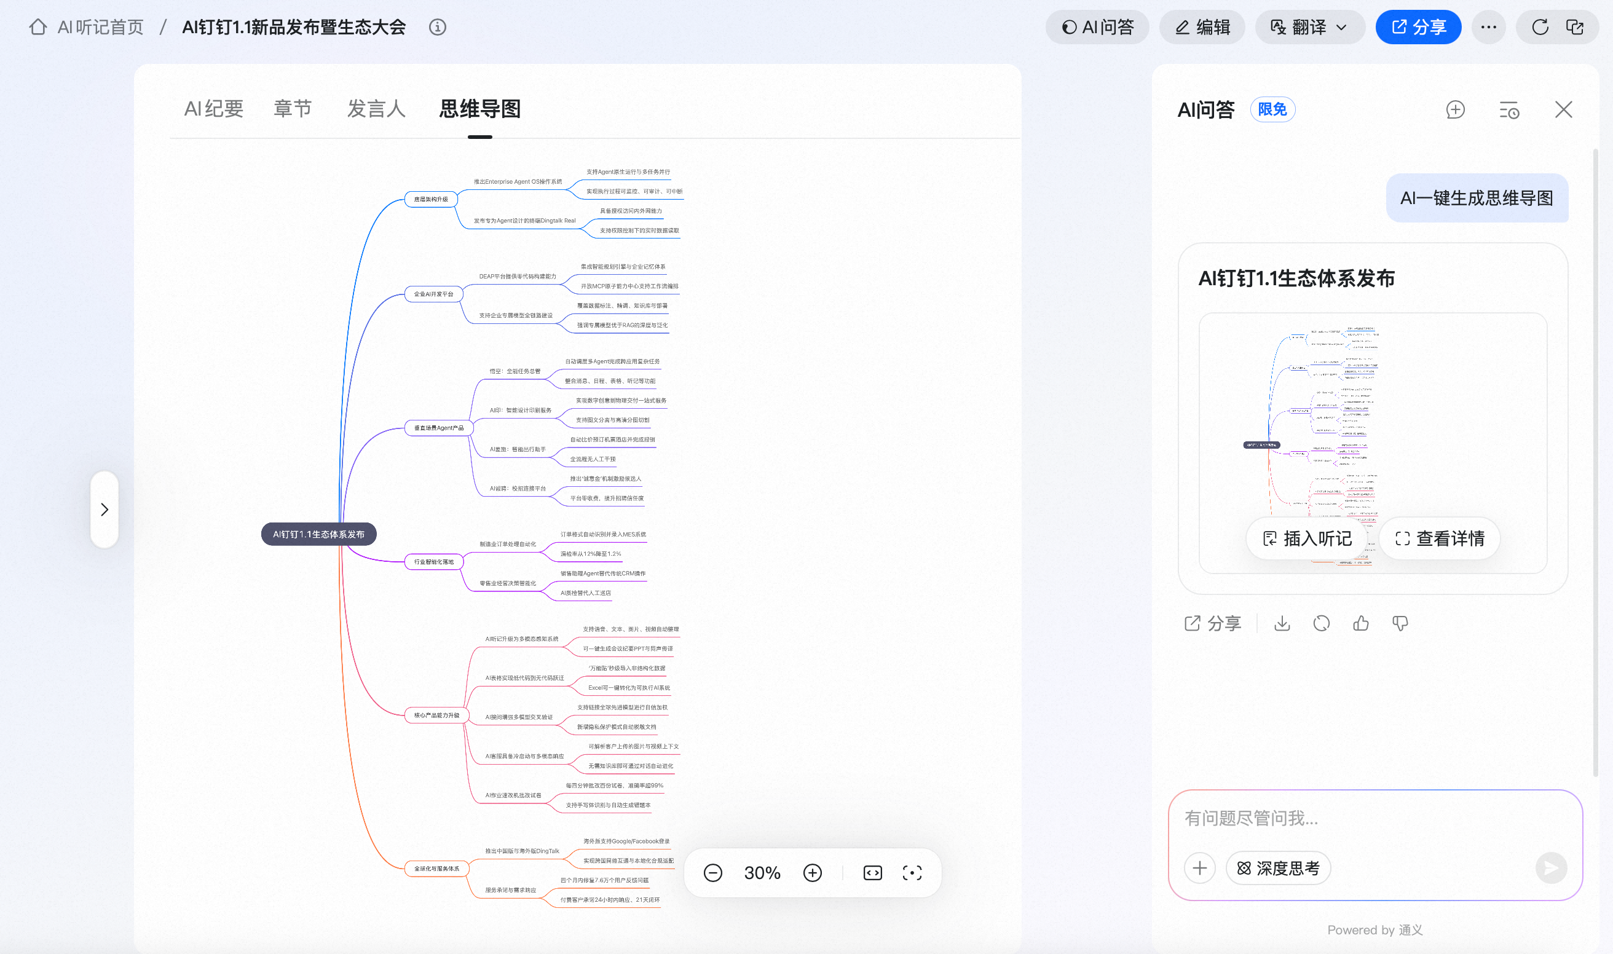Open the more options ellipsis menu
The height and width of the screenshot is (954, 1613).
click(x=1488, y=27)
